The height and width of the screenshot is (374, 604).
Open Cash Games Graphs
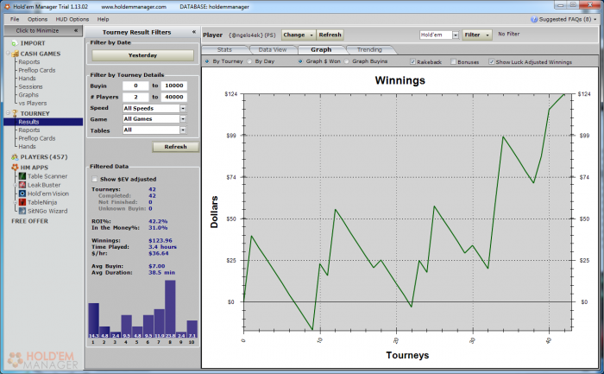(28, 95)
